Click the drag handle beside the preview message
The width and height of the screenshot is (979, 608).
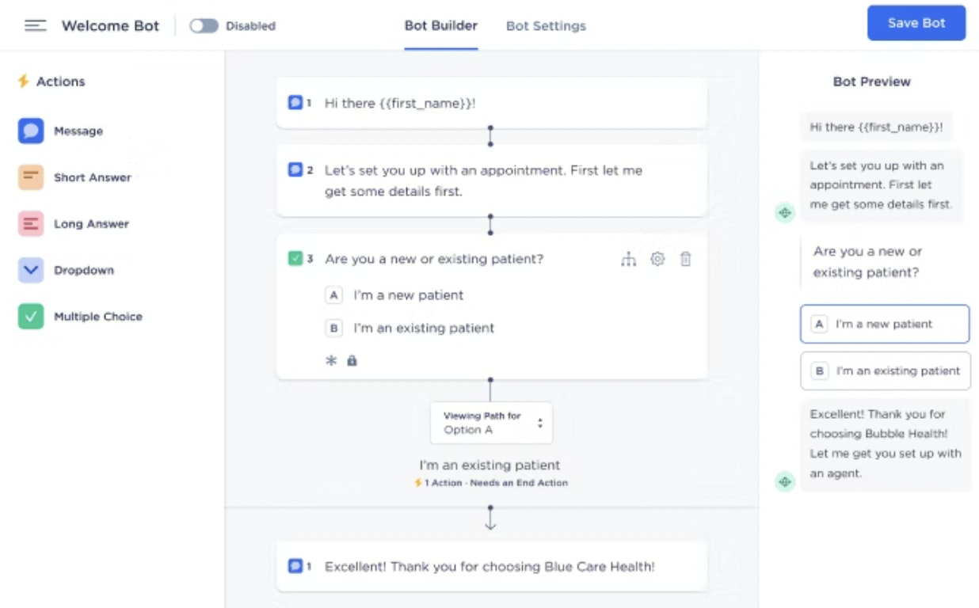pos(784,212)
